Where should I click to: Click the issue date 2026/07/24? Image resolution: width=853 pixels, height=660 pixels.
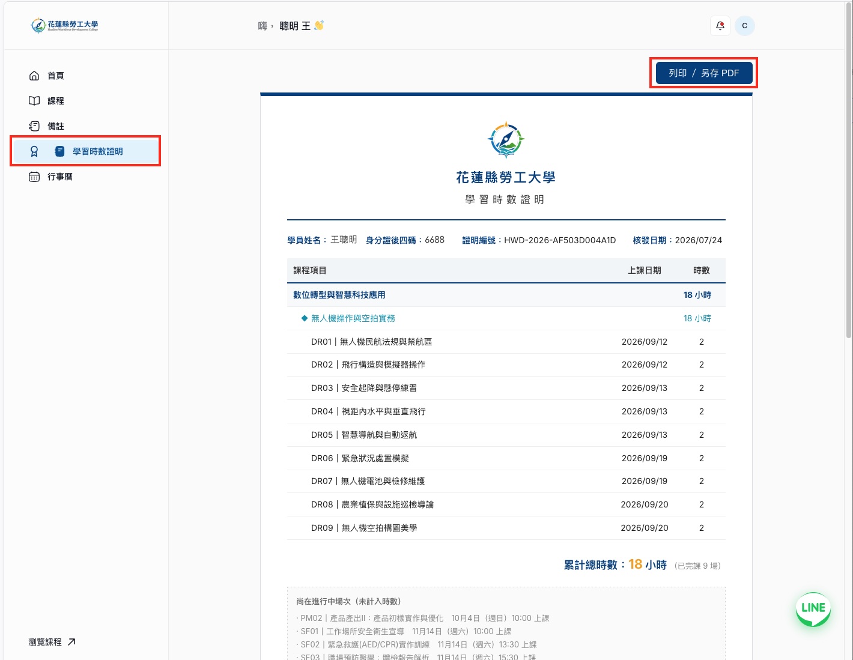[699, 240]
